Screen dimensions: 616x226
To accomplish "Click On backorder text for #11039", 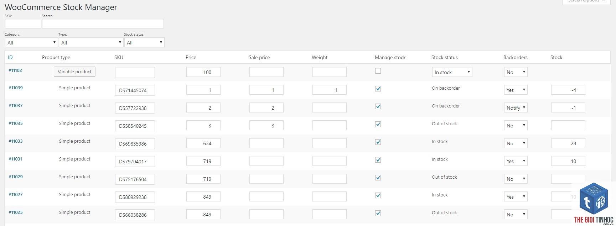I will point(446,88).
